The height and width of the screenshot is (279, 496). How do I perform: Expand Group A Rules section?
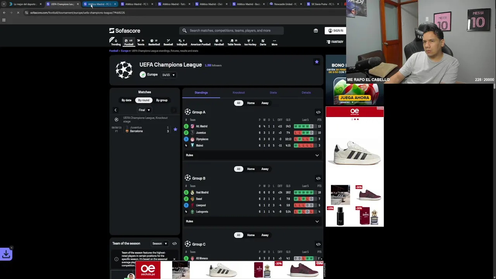pyautogui.click(x=252, y=155)
